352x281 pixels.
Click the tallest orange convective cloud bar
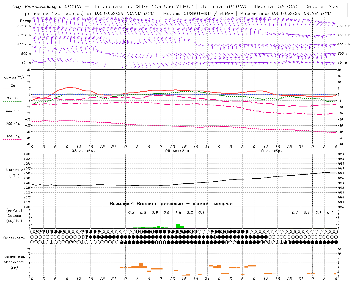[x=141, y=265]
